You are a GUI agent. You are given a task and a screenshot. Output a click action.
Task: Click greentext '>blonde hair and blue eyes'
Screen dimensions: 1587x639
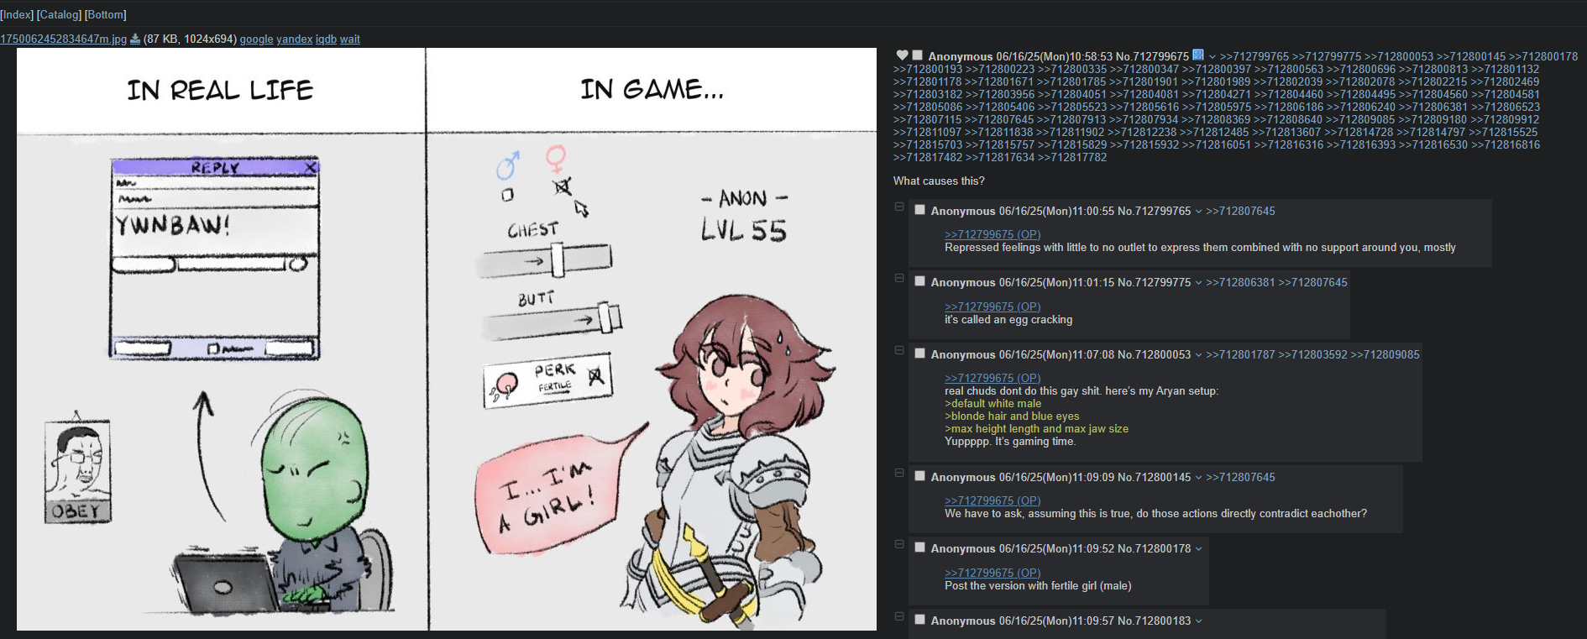coord(1012,416)
